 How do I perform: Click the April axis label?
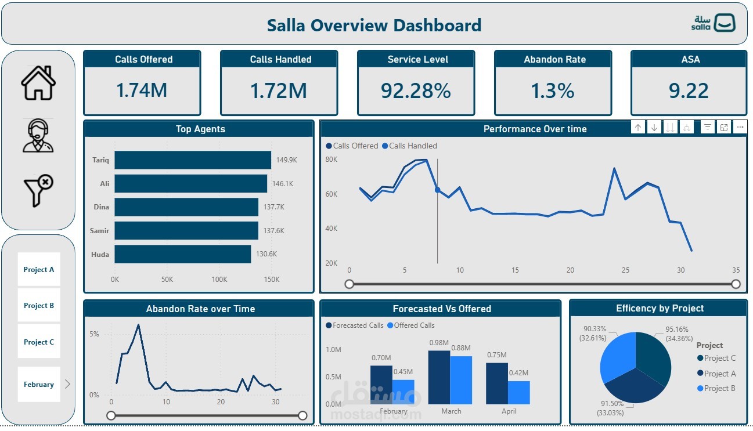[x=509, y=411]
